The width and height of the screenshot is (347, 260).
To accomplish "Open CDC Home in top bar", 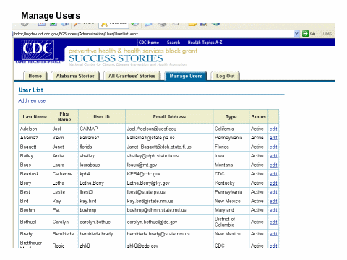I will (149, 43).
